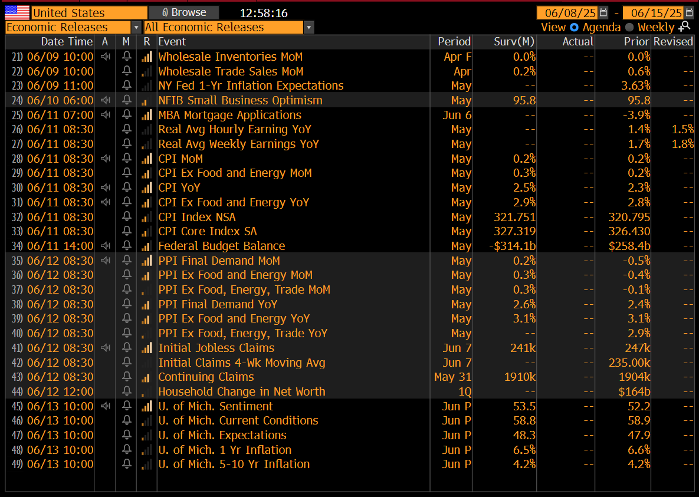The height and width of the screenshot is (497, 699).
Task: Click the bell icon for NY Fed 1-Yr Inflation Expectations
Action: point(127,85)
